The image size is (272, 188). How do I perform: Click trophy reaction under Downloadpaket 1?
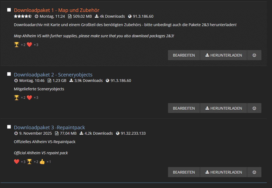pos(17,45)
